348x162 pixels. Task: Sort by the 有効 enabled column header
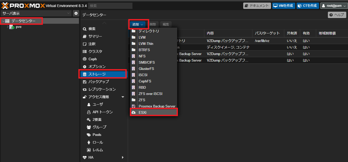[308, 33]
